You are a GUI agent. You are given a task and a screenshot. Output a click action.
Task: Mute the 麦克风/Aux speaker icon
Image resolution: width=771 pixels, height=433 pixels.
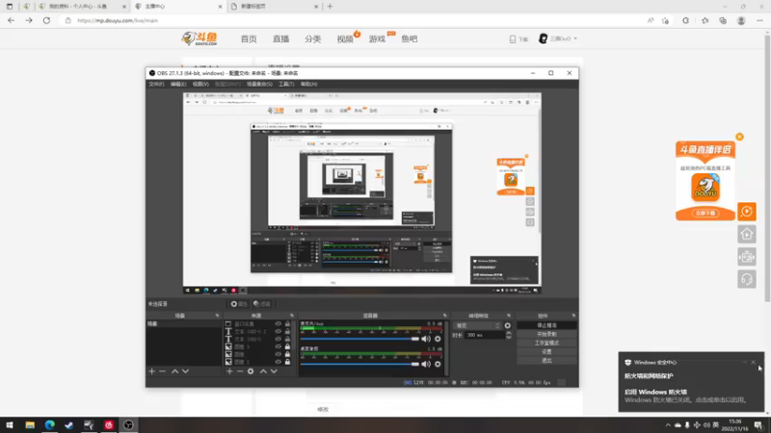(426, 339)
